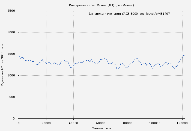This screenshot has height=131, width=191.
Task: Click the data line's end at the right edge
Action: [185, 55]
